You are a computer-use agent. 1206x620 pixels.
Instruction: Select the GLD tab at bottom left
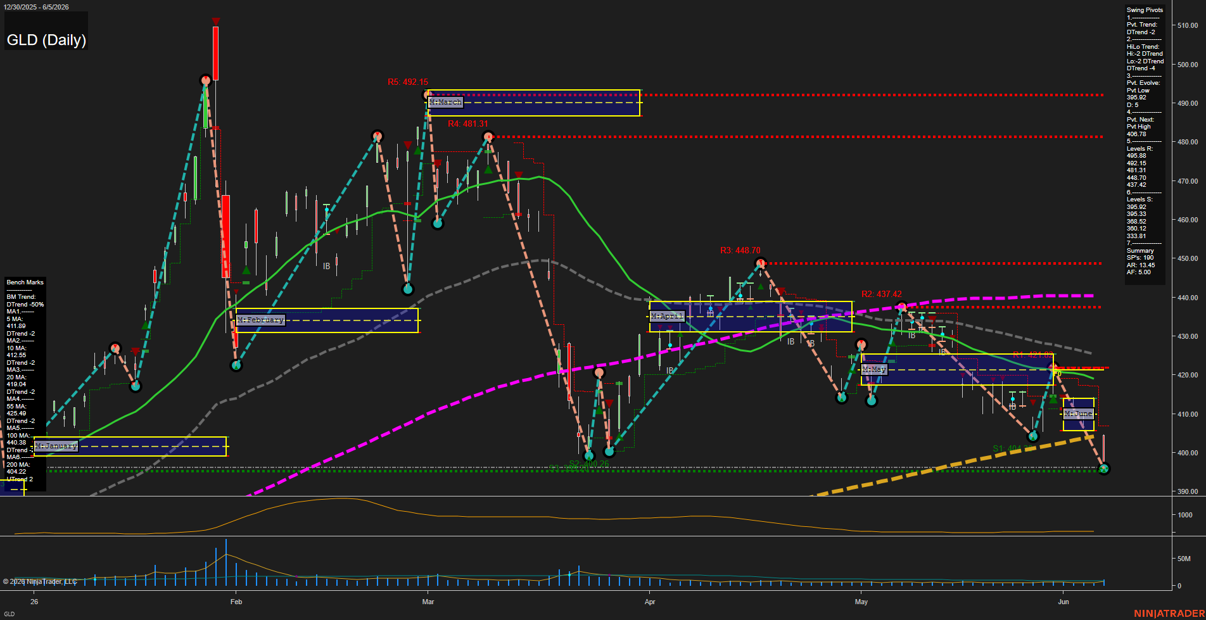[9, 614]
